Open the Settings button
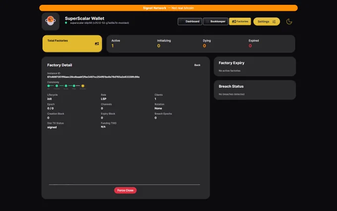Image resolution: width=337 pixels, height=211 pixels. (x=267, y=21)
